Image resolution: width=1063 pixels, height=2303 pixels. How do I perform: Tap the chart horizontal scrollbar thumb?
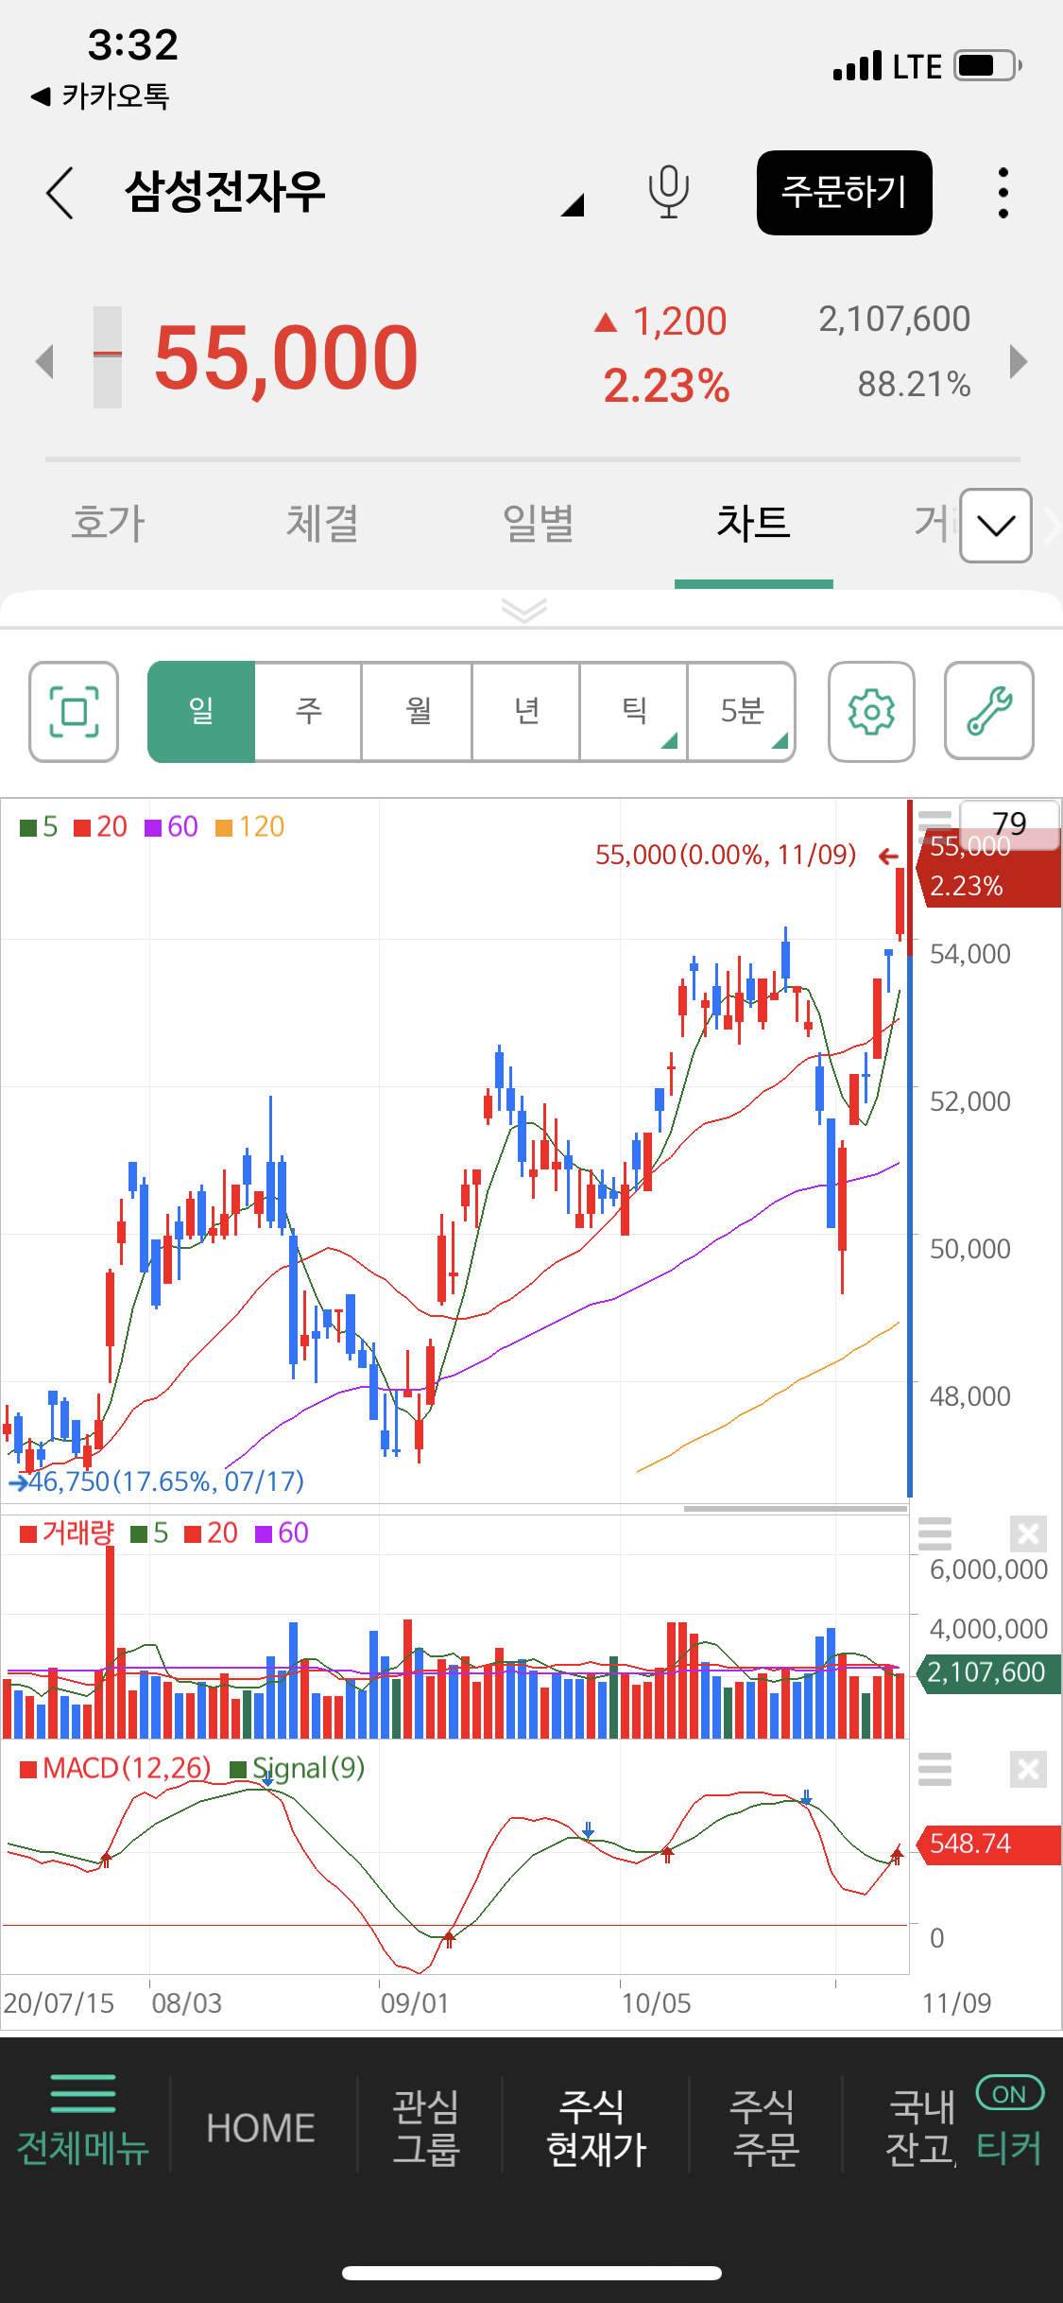(796, 1509)
